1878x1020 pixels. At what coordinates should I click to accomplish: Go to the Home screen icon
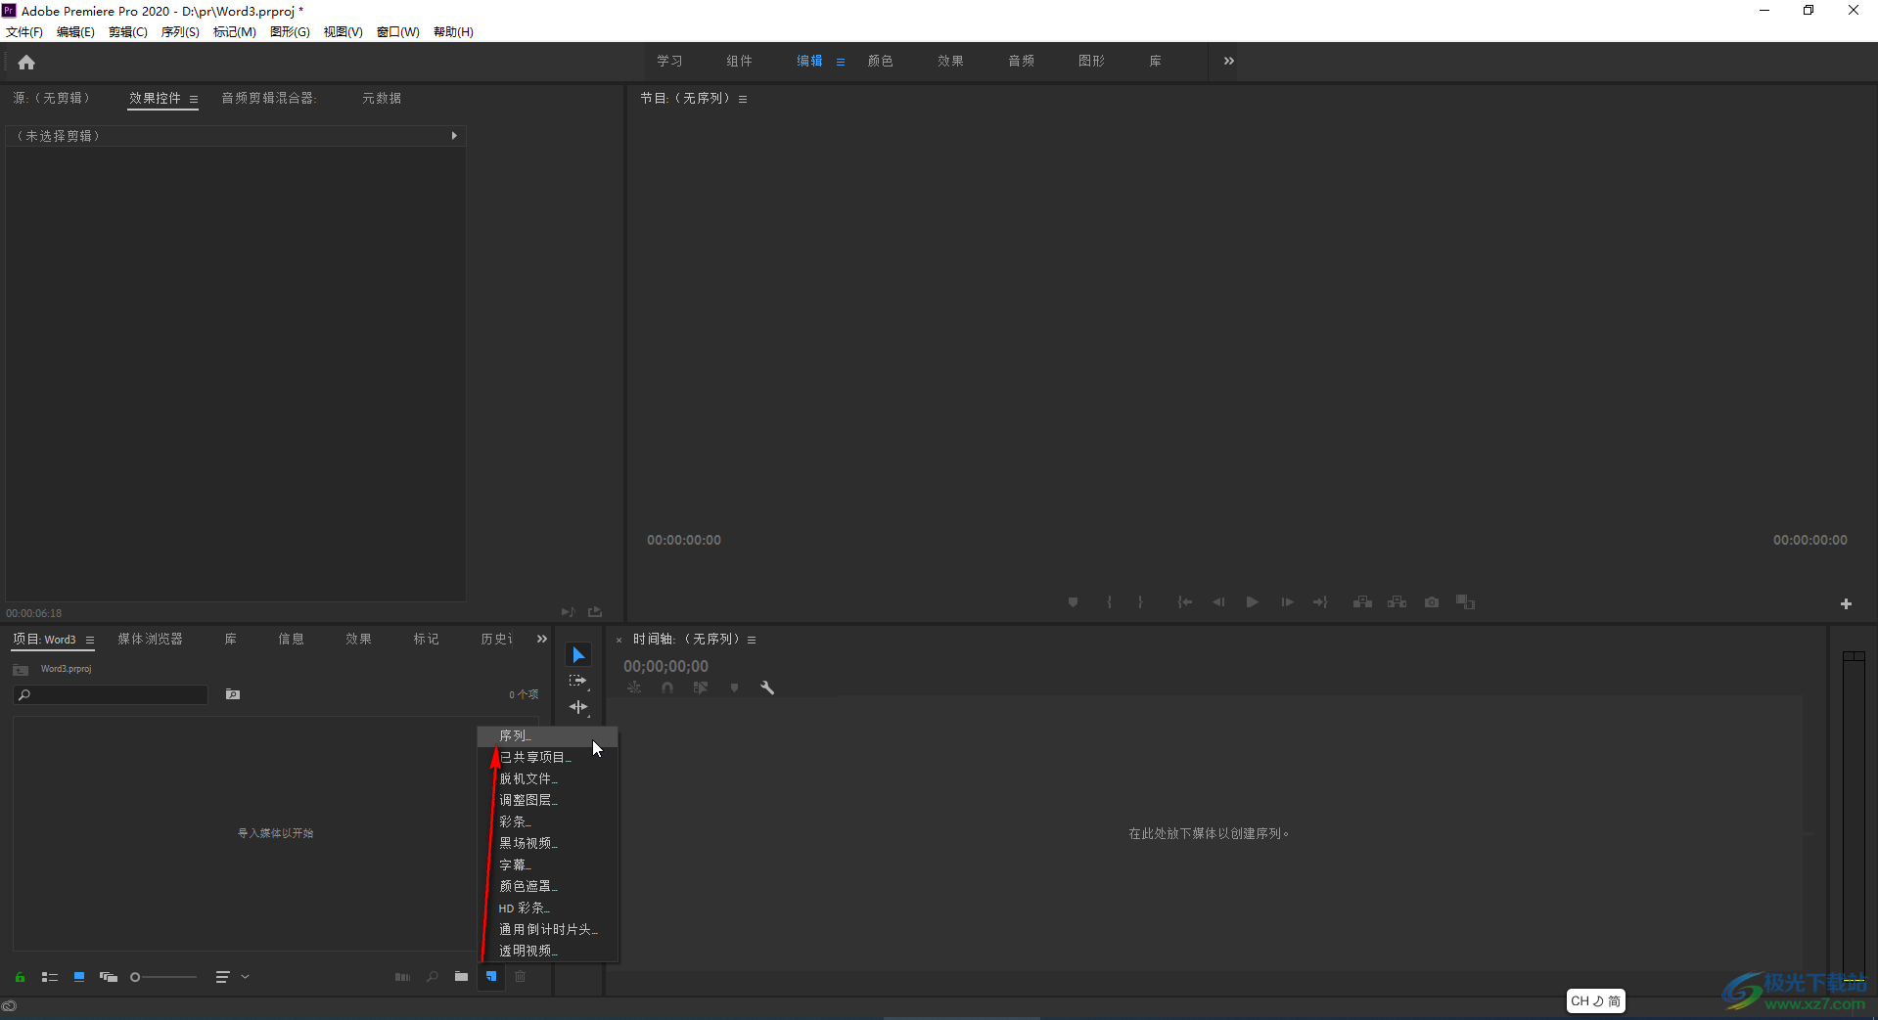tap(26, 63)
